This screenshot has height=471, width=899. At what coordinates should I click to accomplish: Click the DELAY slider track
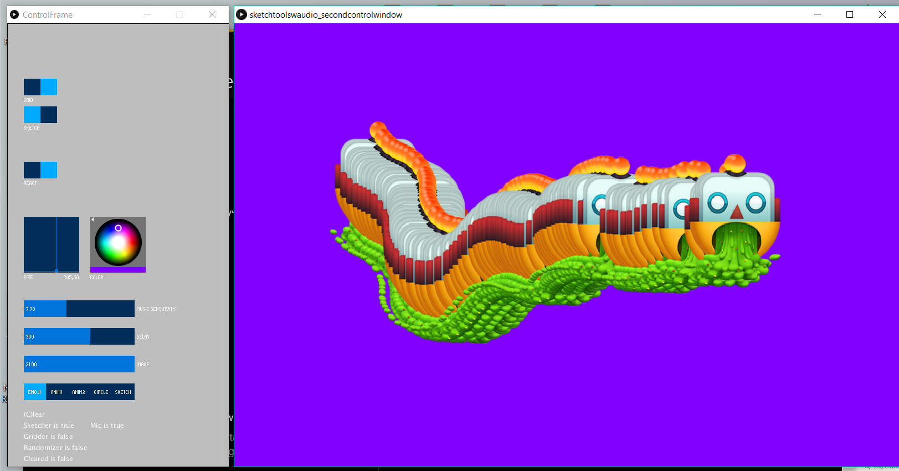click(x=79, y=336)
